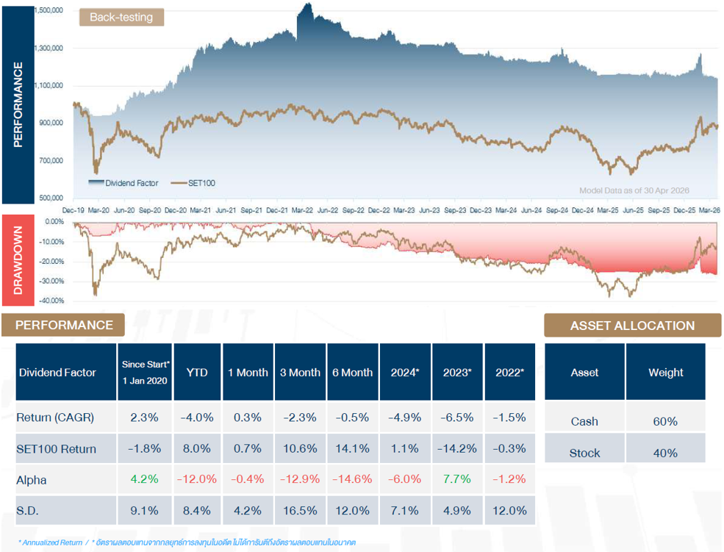Screen dimensions: 724x552
Task: Click the Model Data as of 30 Apr 2026 note
Action: pos(634,190)
